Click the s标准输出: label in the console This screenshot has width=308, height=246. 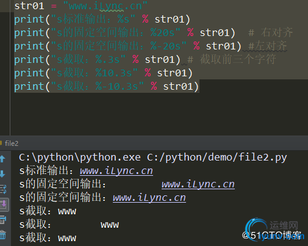pos(46,171)
